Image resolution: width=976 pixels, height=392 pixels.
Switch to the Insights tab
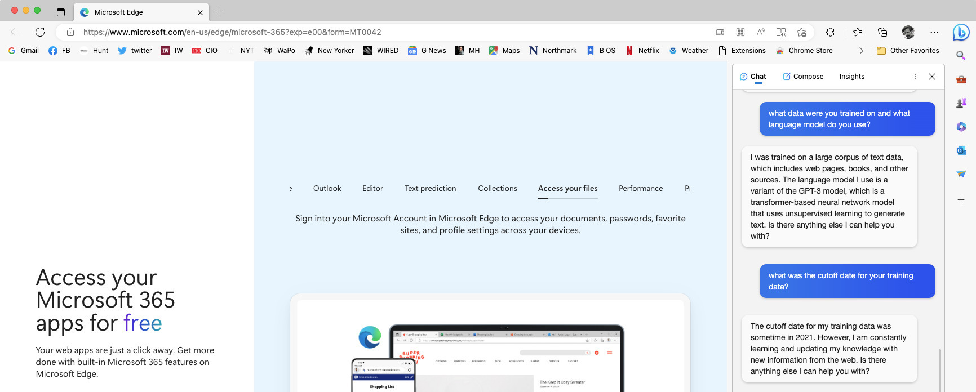click(x=851, y=77)
